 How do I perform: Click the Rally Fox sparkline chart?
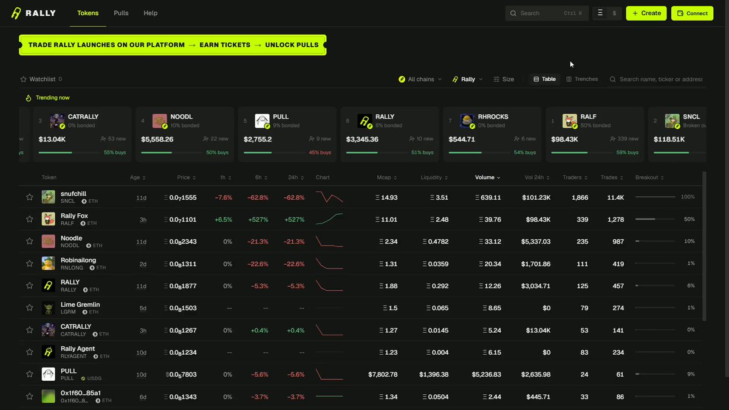[329, 219]
